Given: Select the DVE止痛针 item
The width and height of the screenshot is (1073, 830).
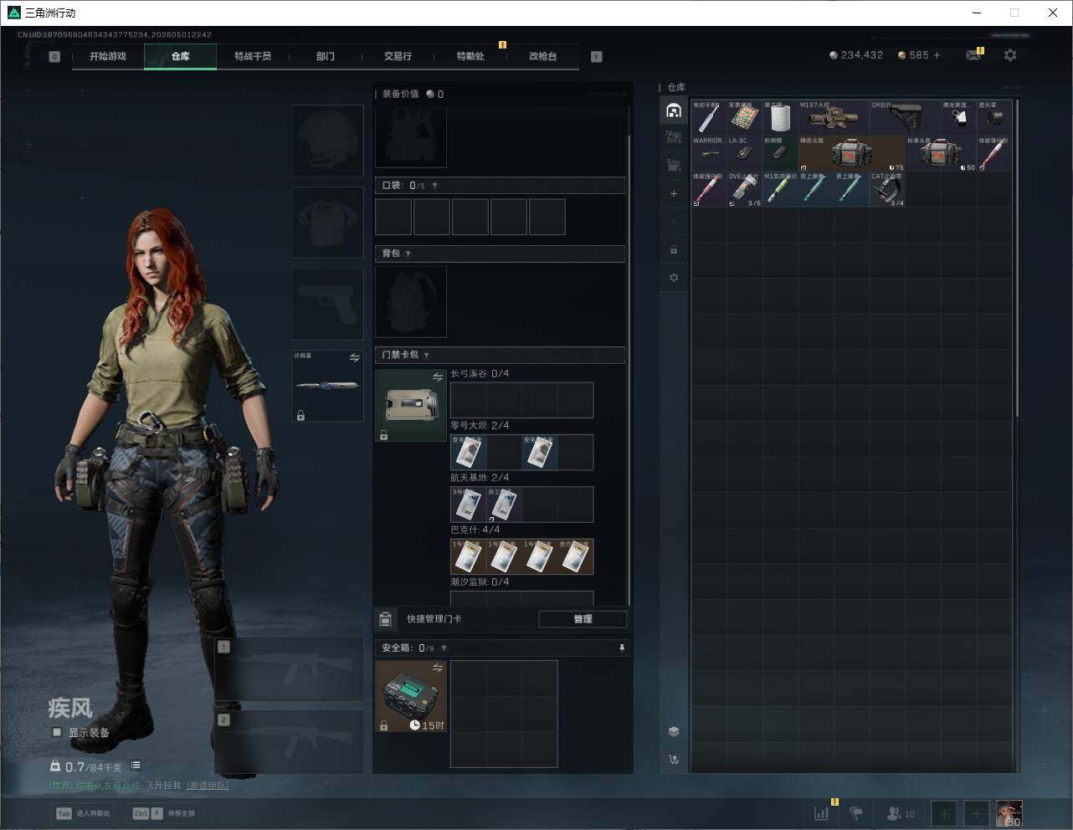Looking at the screenshot, I should 744,190.
